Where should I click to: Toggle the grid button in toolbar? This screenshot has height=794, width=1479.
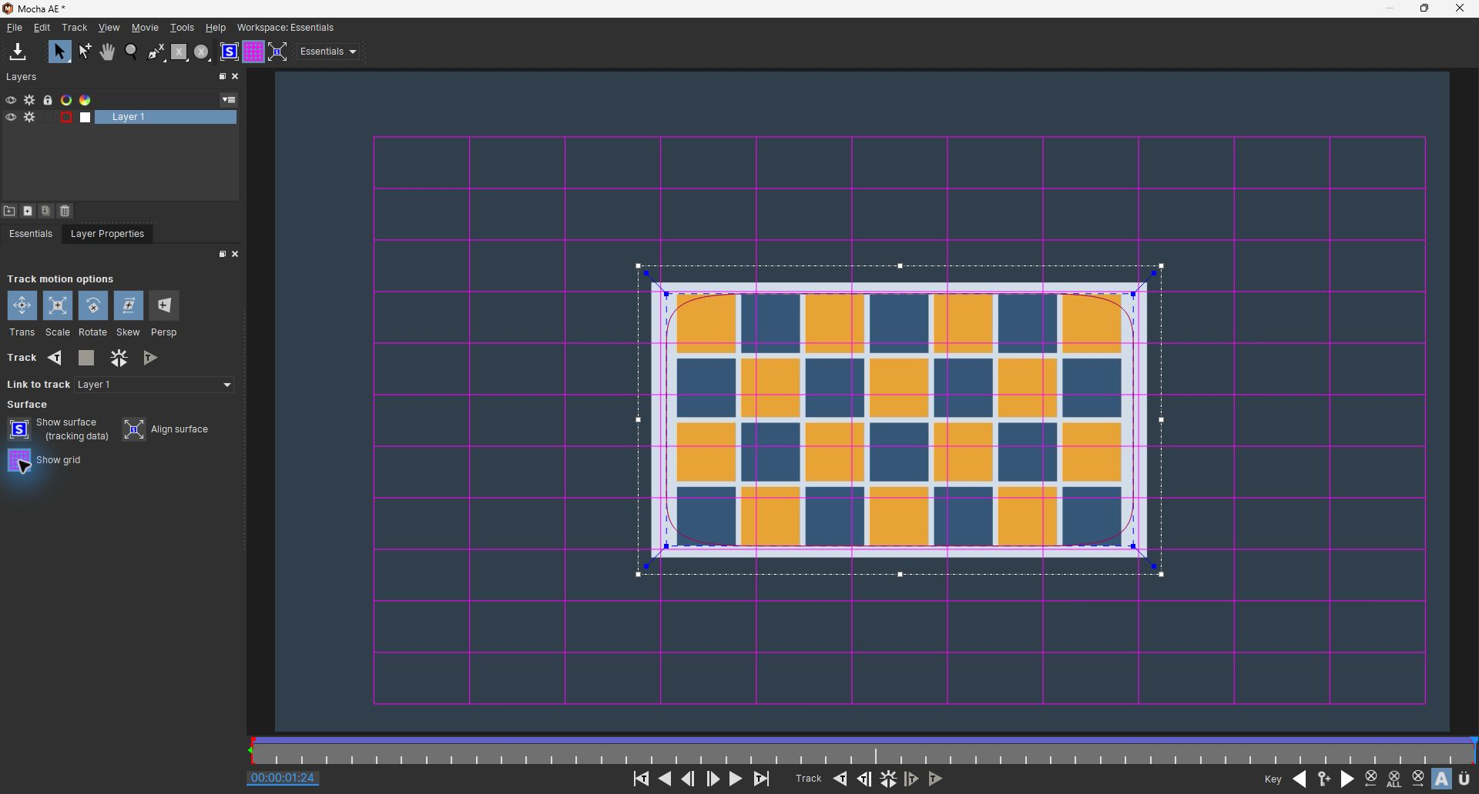tap(253, 52)
